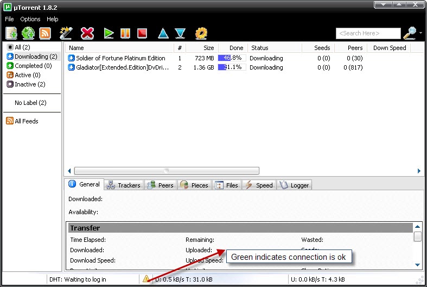Image resolution: width=427 pixels, height=287 pixels.
Task: Open the Options menu
Action: 30,19
